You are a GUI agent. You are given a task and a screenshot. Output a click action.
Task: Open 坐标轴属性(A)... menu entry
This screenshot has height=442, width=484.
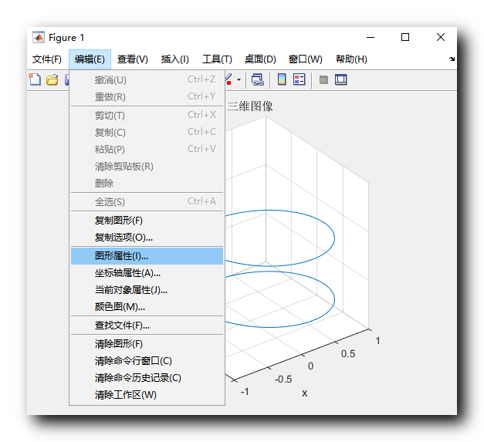click(147, 272)
